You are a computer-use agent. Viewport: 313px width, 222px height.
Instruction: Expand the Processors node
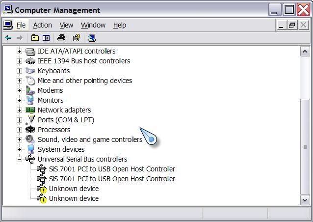(19, 130)
